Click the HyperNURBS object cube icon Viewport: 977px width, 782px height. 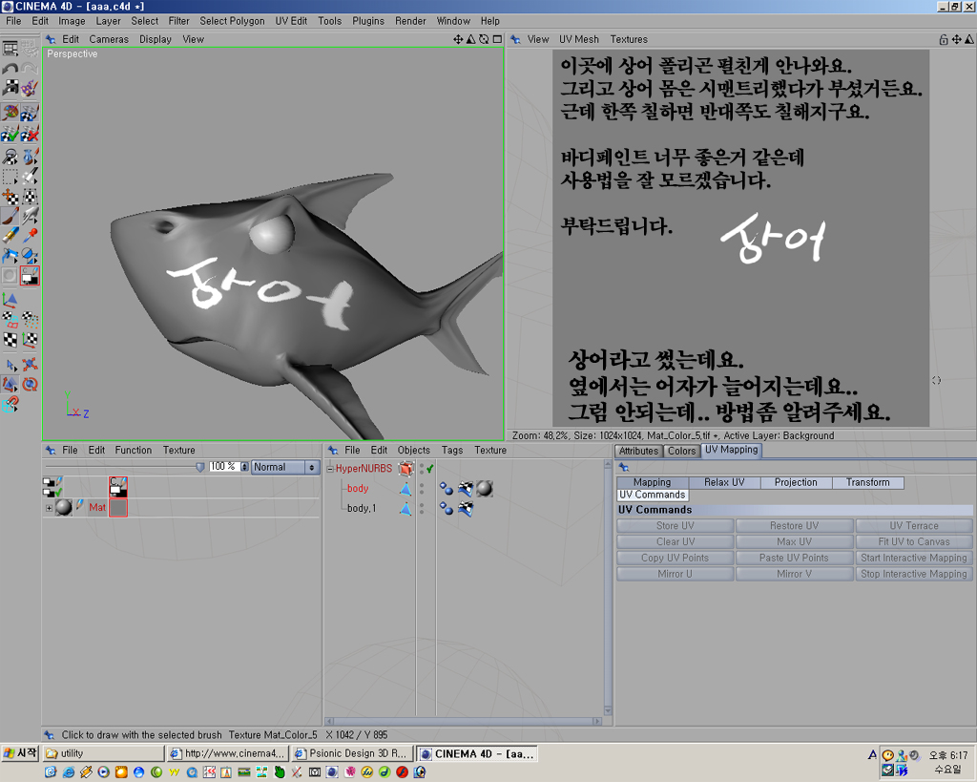tap(406, 469)
